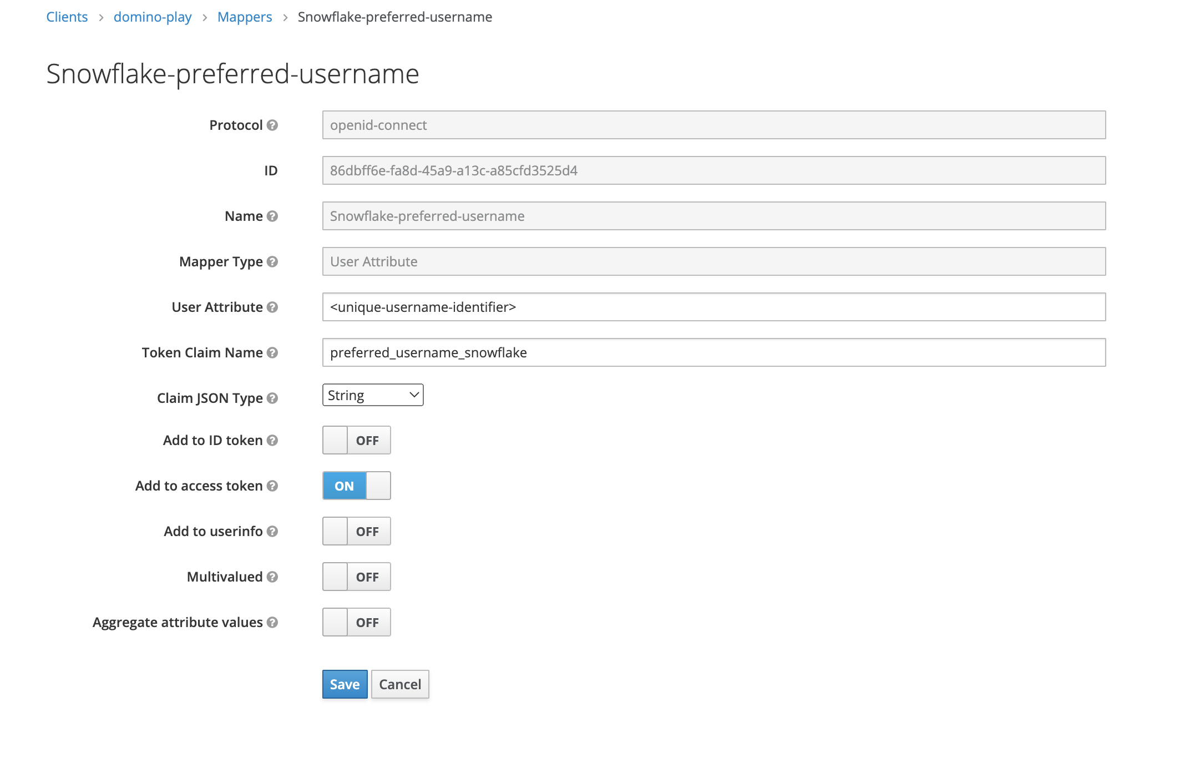This screenshot has width=1195, height=778.
Task: Enable the Add to ID token switch
Action: pyautogui.click(x=357, y=440)
